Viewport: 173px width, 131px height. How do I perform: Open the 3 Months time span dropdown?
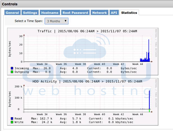(x=57, y=21)
